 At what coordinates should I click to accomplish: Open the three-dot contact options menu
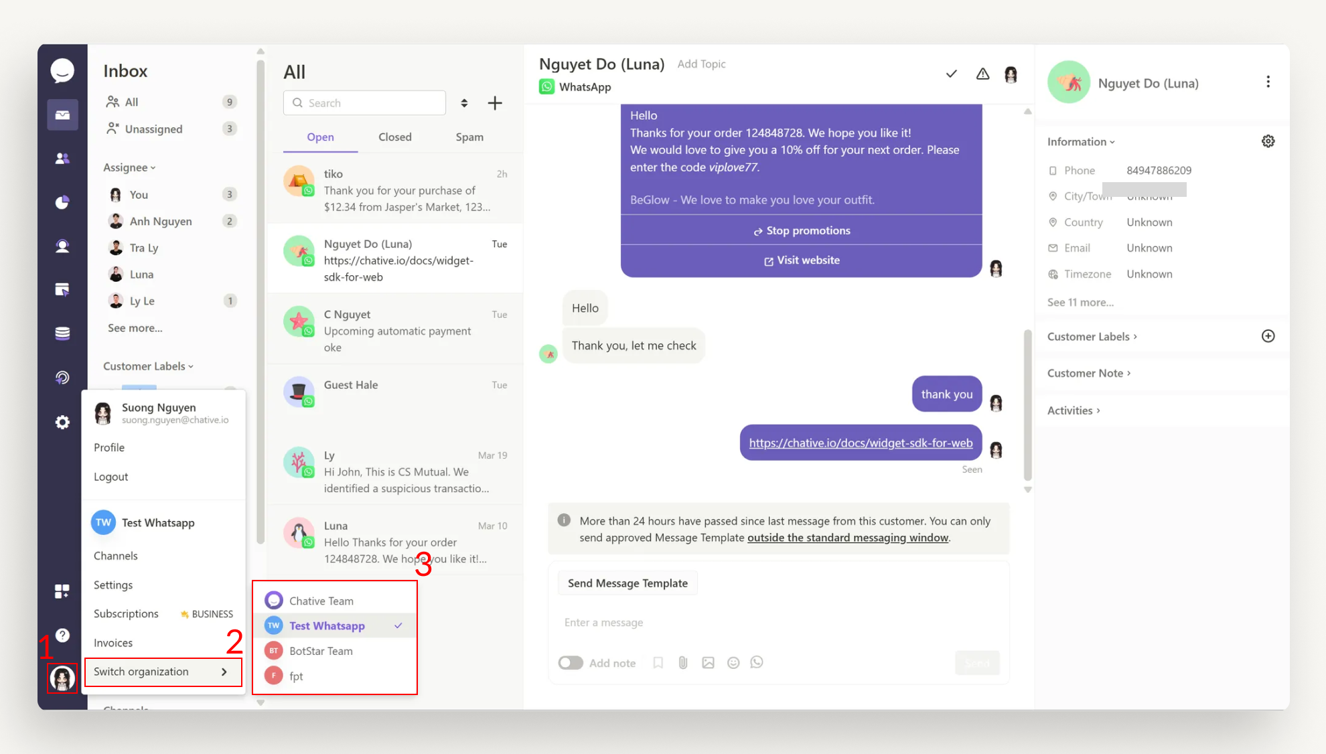(1268, 82)
